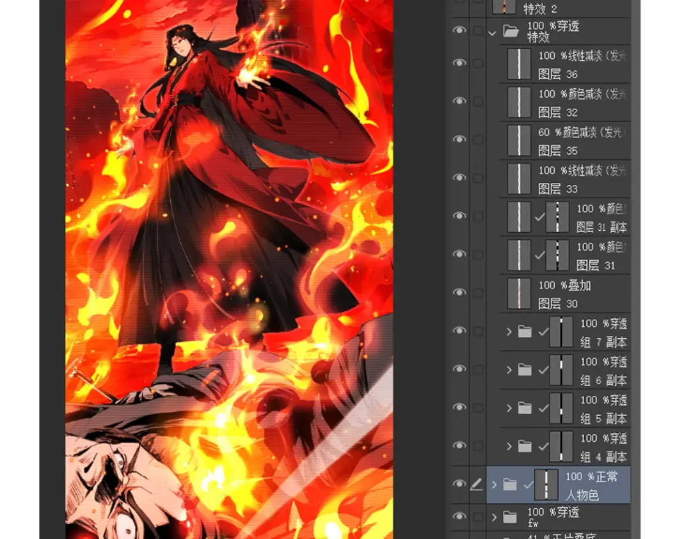Click the mask checkmark on 组 4 副本

[543, 447]
